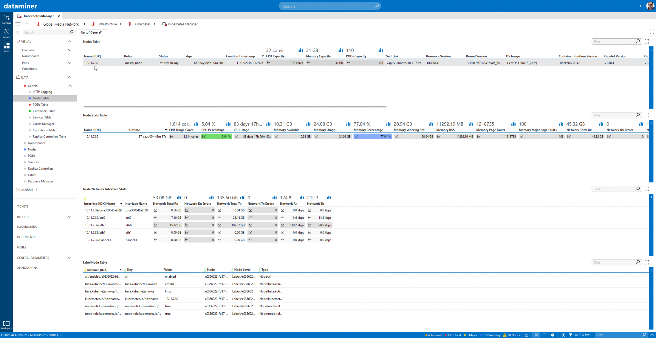Filter alarms by 13 Critical
This screenshot has height=338, width=656.
pyautogui.click(x=453, y=335)
